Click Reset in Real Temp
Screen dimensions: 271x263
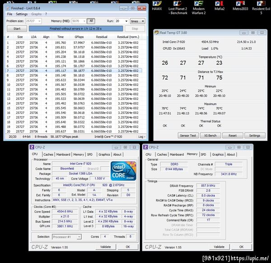click(x=233, y=136)
